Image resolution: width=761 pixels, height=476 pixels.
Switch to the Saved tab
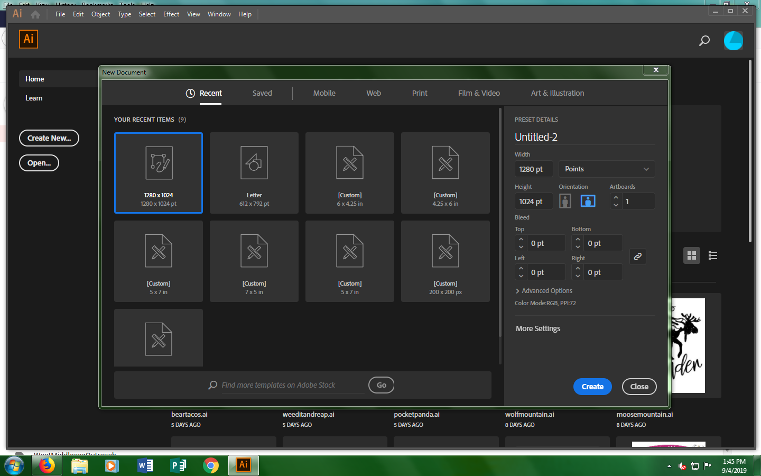click(x=262, y=93)
